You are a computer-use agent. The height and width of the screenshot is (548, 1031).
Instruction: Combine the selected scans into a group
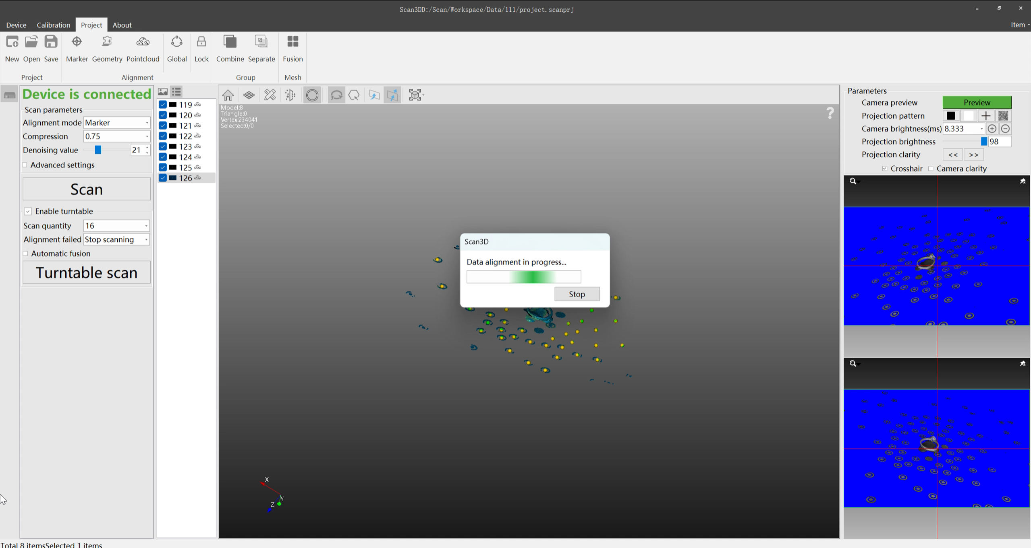point(230,42)
